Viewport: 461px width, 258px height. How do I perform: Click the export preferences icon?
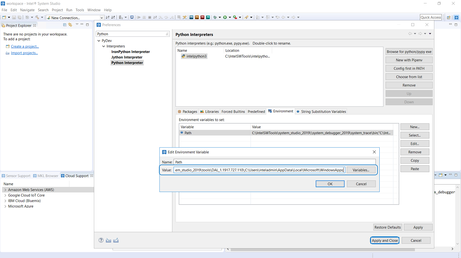point(116,240)
